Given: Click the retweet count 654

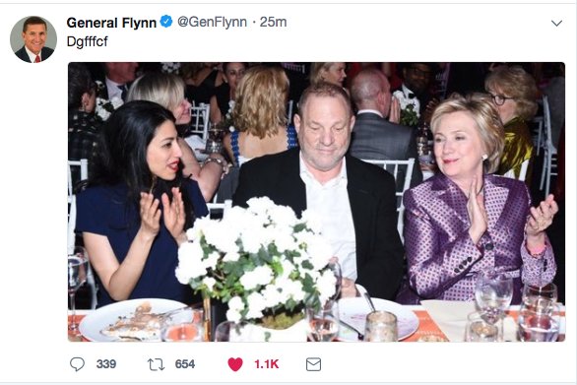Looking at the screenshot, I should coord(185,364).
